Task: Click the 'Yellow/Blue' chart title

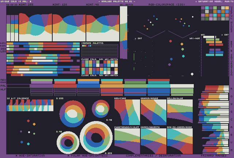Action: click(175, 98)
